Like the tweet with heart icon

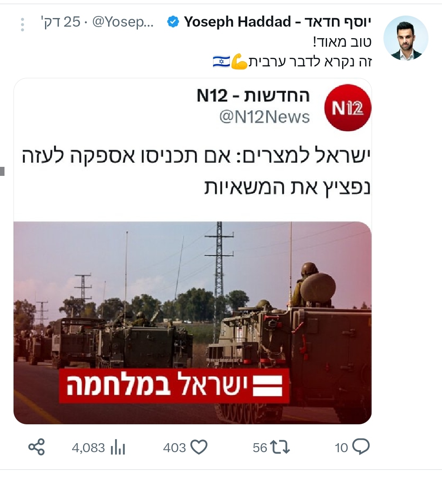tap(199, 448)
